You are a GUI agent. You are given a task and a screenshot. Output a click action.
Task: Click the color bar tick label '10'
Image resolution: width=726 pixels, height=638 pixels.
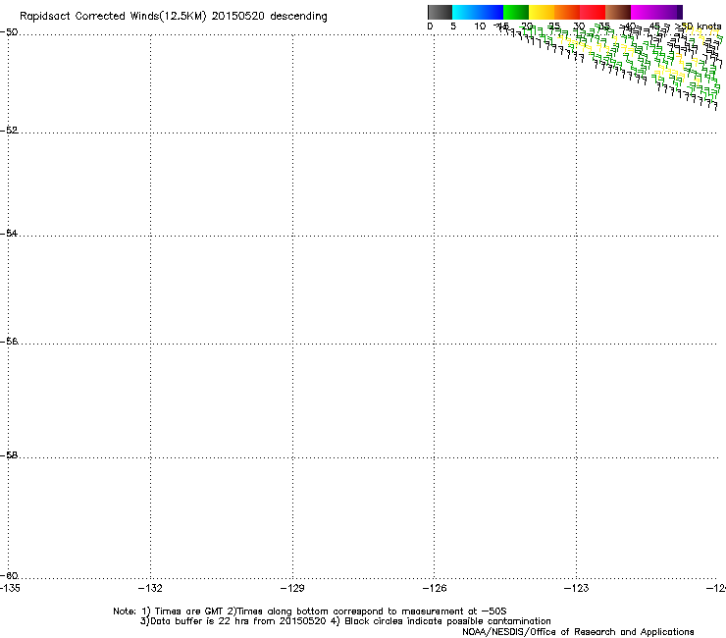[x=480, y=27]
